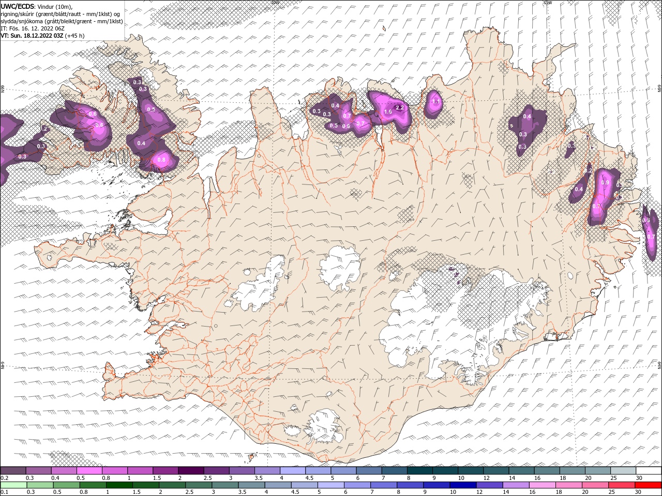This screenshot has height=496, width=662.
Task: Select the 0.3 swatch in the green rain legend
Action: [x=40, y=485]
